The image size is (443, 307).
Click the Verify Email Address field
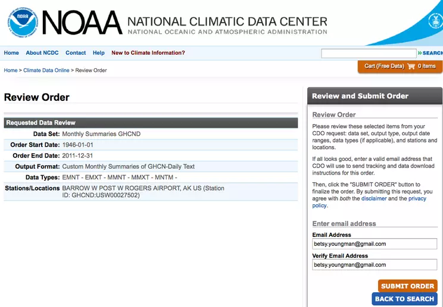375,265
